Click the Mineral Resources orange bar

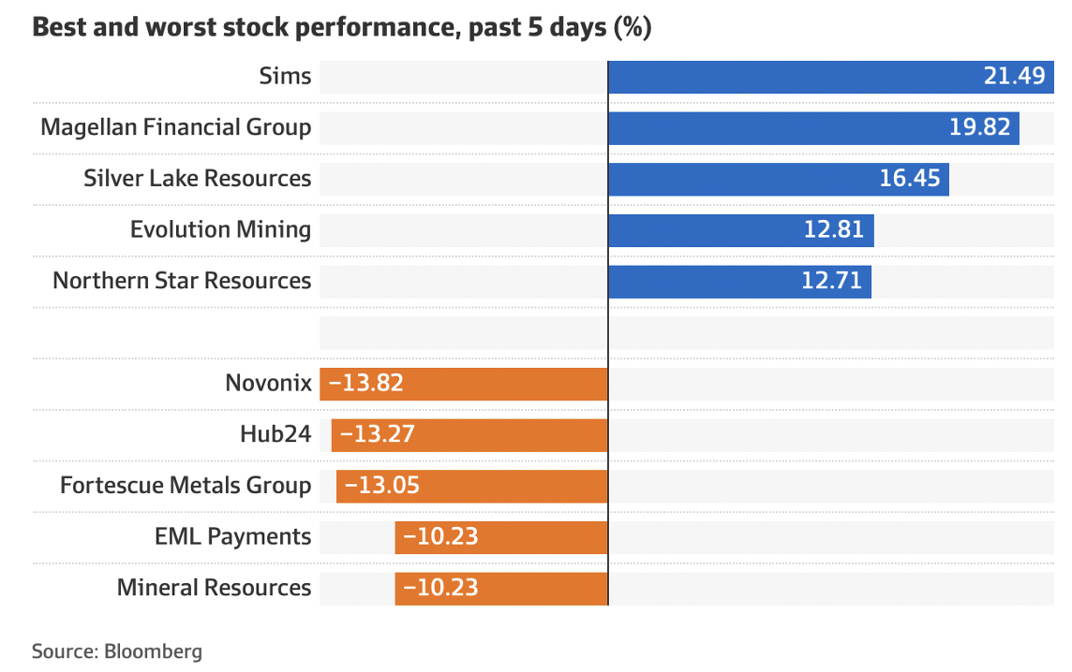coord(543,588)
